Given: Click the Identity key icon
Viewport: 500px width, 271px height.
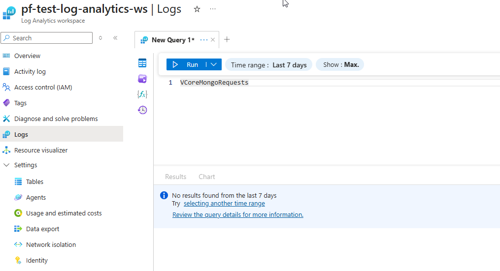Looking at the screenshot, I should 18,260.
